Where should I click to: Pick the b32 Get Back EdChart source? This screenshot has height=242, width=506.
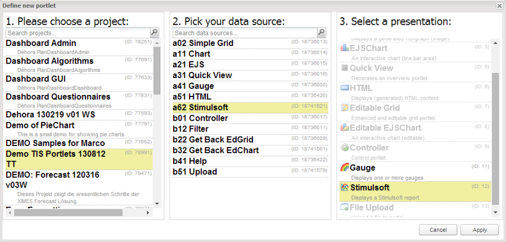click(x=250, y=150)
